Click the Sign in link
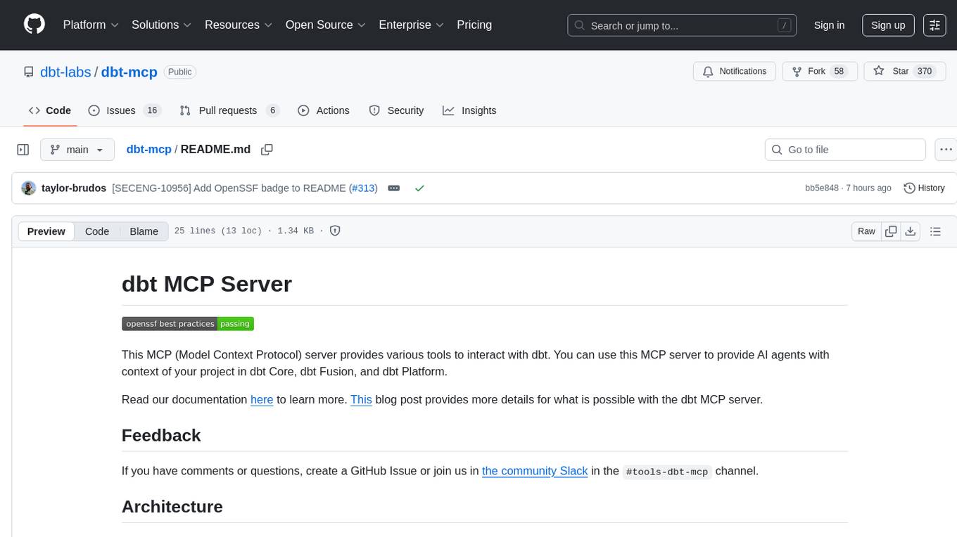 click(x=829, y=25)
